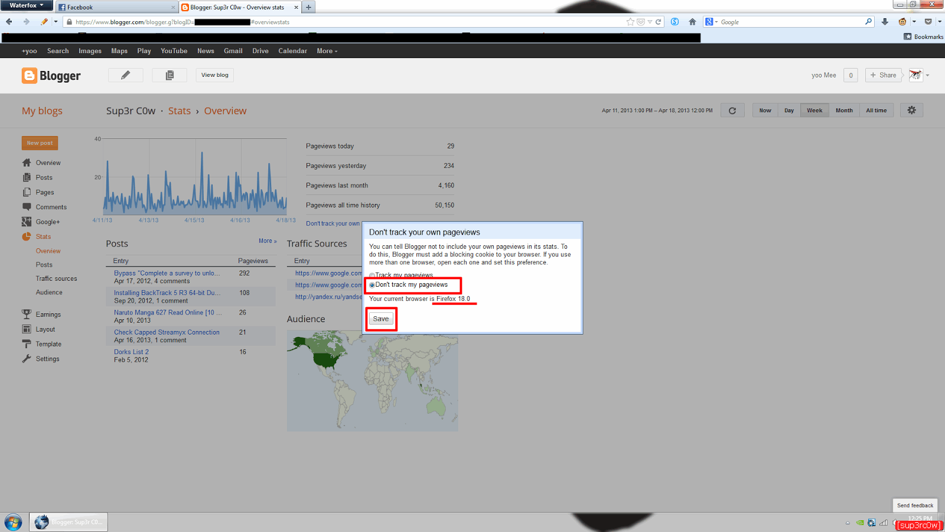Click the Template paint roller icon

[x=27, y=344]
